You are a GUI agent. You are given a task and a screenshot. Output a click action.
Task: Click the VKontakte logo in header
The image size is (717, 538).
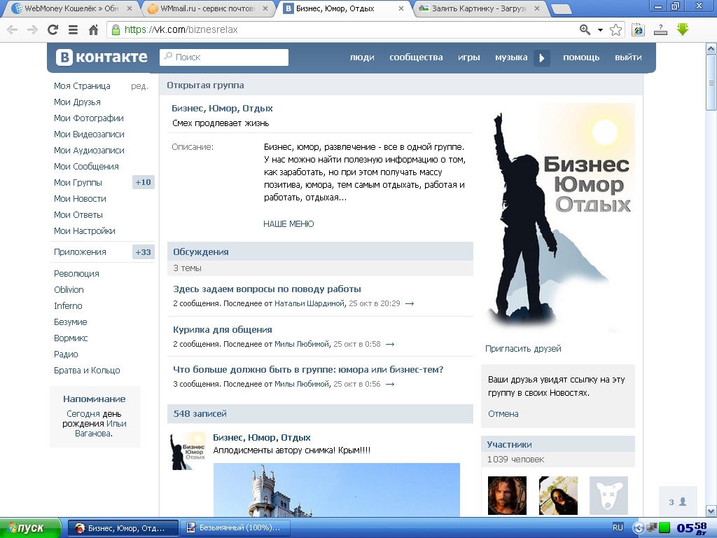(102, 57)
